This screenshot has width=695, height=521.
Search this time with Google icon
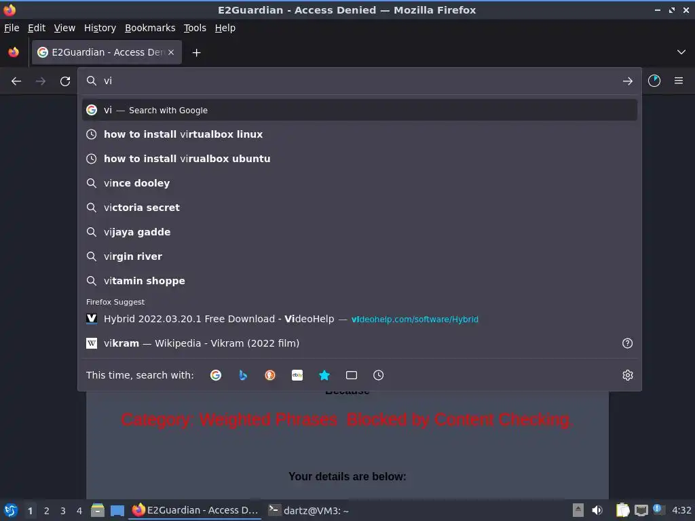click(x=216, y=375)
